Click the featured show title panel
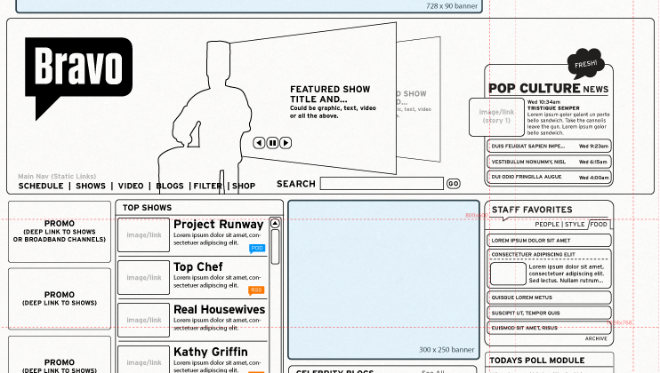The height and width of the screenshot is (373, 660). (x=320, y=99)
